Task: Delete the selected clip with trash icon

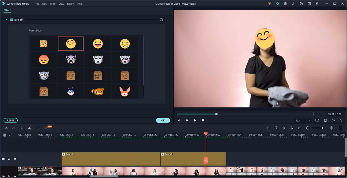Action: point(22,128)
